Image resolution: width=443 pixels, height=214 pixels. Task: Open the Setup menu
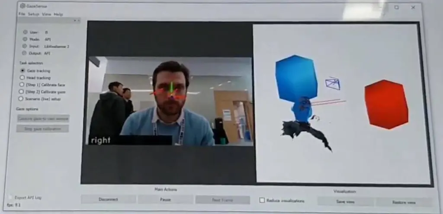pos(34,14)
